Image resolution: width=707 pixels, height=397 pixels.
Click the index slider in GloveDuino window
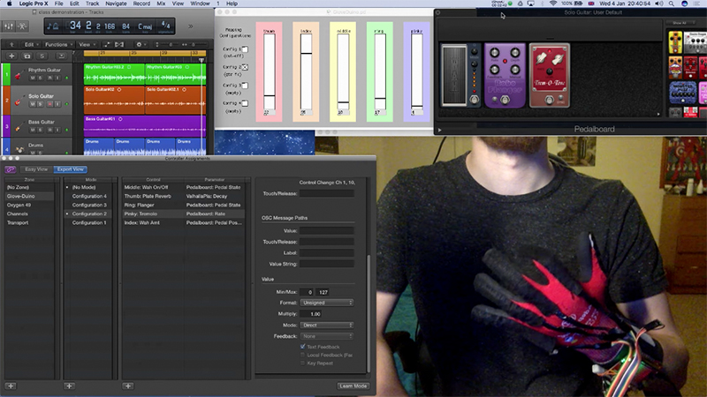(306, 71)
